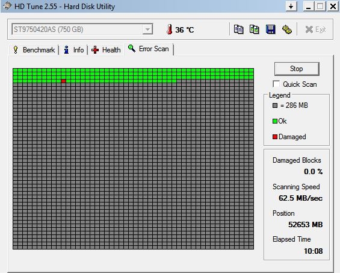The image size is (340, 273).
Task: Save results with floppy disk icon
Action: pyautogui.click(x=271, y=30)
